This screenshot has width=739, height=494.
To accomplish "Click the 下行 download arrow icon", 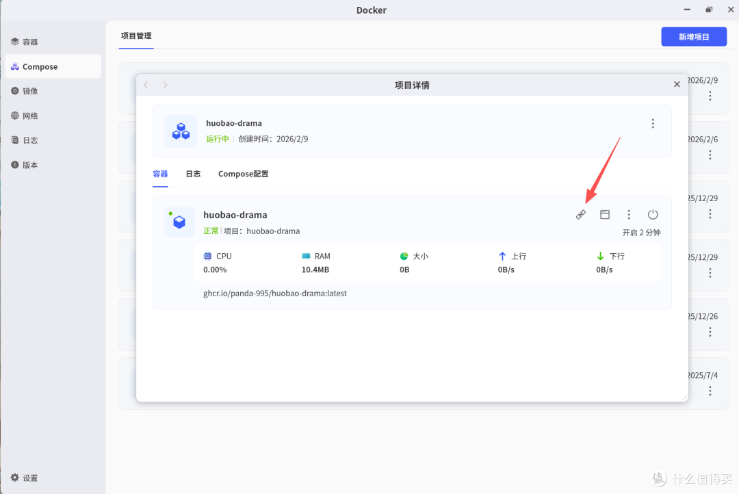I will [601, 256].
